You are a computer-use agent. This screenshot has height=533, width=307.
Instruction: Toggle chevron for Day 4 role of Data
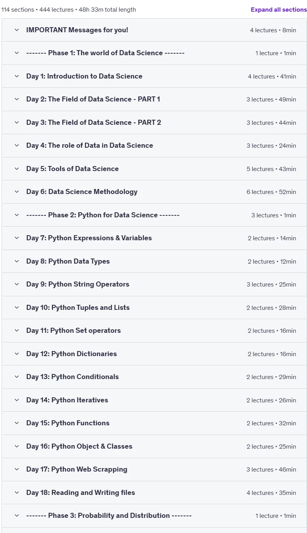(x=17, y=145)
